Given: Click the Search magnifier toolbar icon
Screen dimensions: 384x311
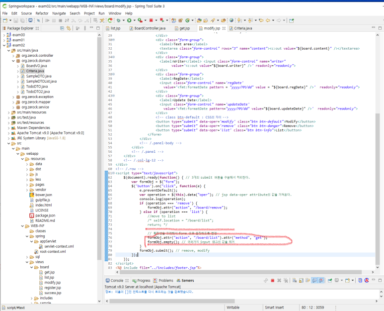Looking at the screenshot, I should pyautogui.click(x=213, y=20).
